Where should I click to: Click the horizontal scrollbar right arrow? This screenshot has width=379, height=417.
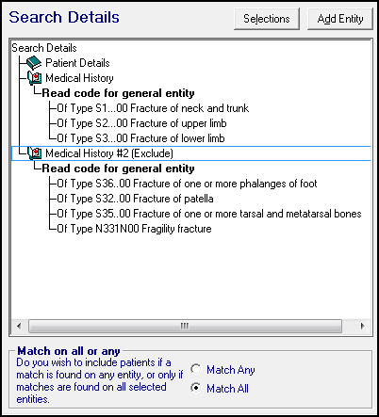pyautogui.click(x=362, y=326)
